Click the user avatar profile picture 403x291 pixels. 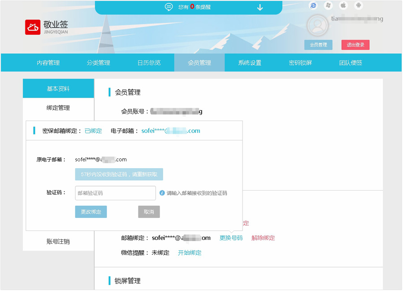[x=317, y=26]
